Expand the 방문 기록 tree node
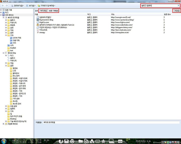The width and height of the screenshot is (181, 144). tap(1, 10)
